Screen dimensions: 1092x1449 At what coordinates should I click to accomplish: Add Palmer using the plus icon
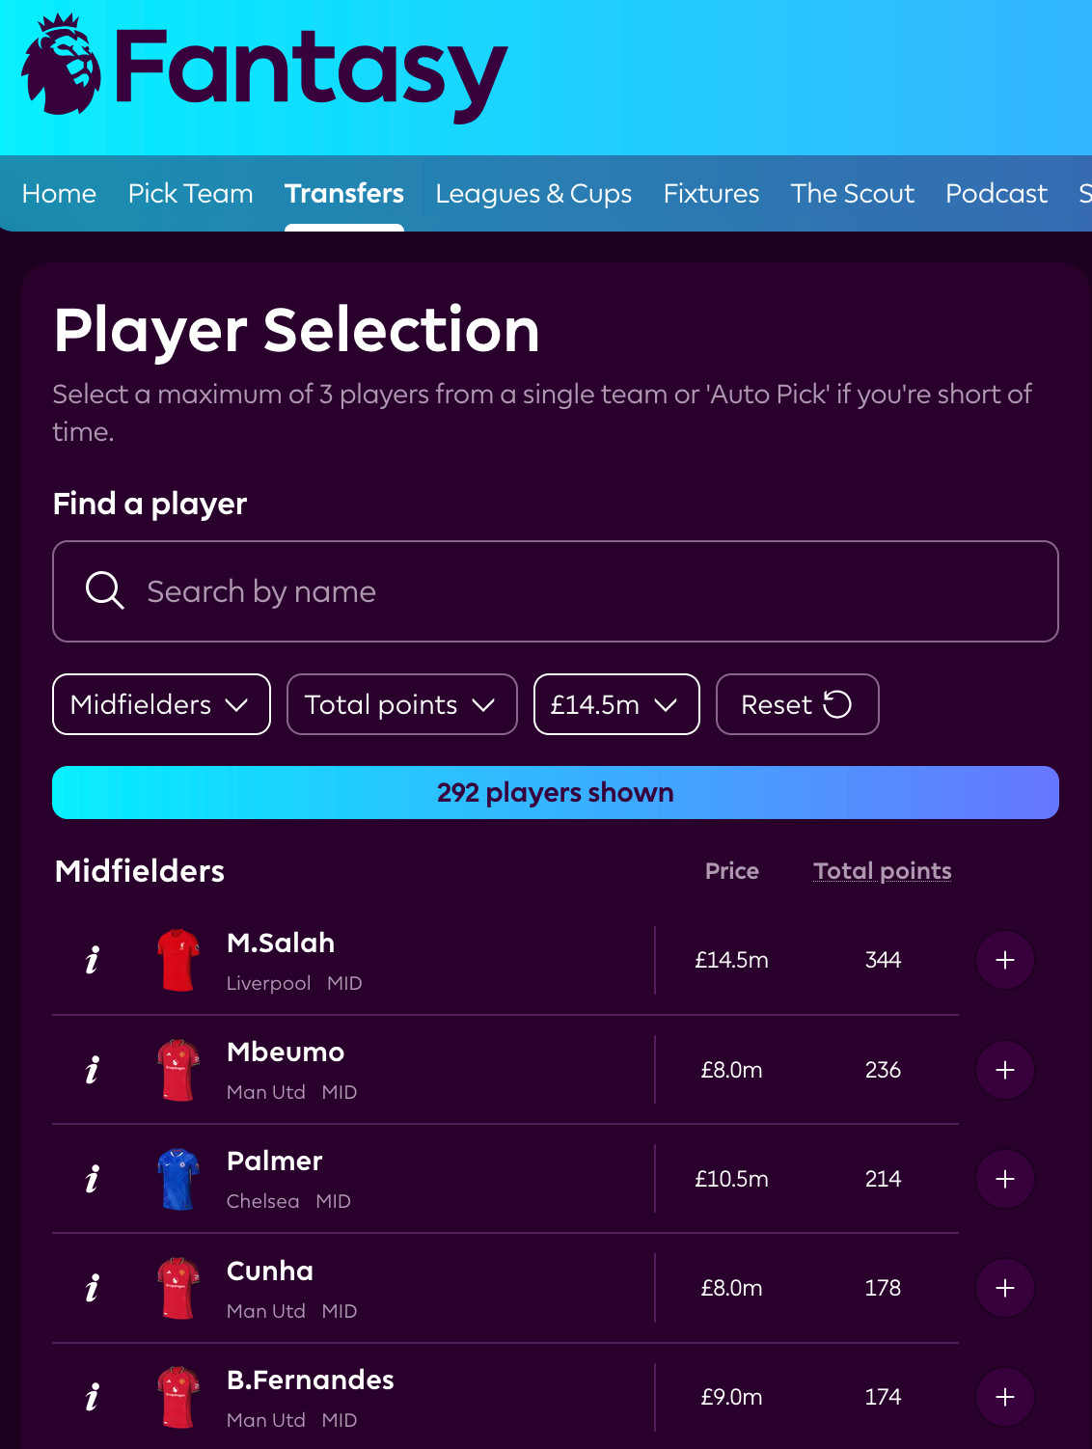pos(1005,1178)
